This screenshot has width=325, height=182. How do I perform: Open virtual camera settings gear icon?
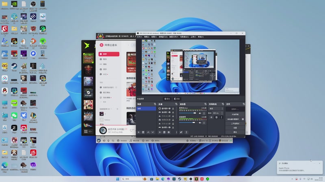(x=243, y=119)
